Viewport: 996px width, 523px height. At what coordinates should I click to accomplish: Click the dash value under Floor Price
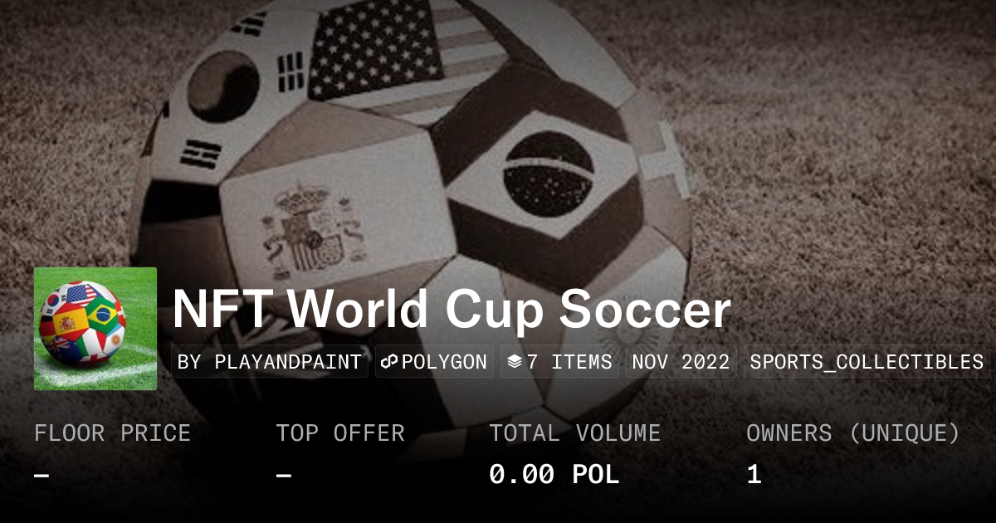click(41, 475)
